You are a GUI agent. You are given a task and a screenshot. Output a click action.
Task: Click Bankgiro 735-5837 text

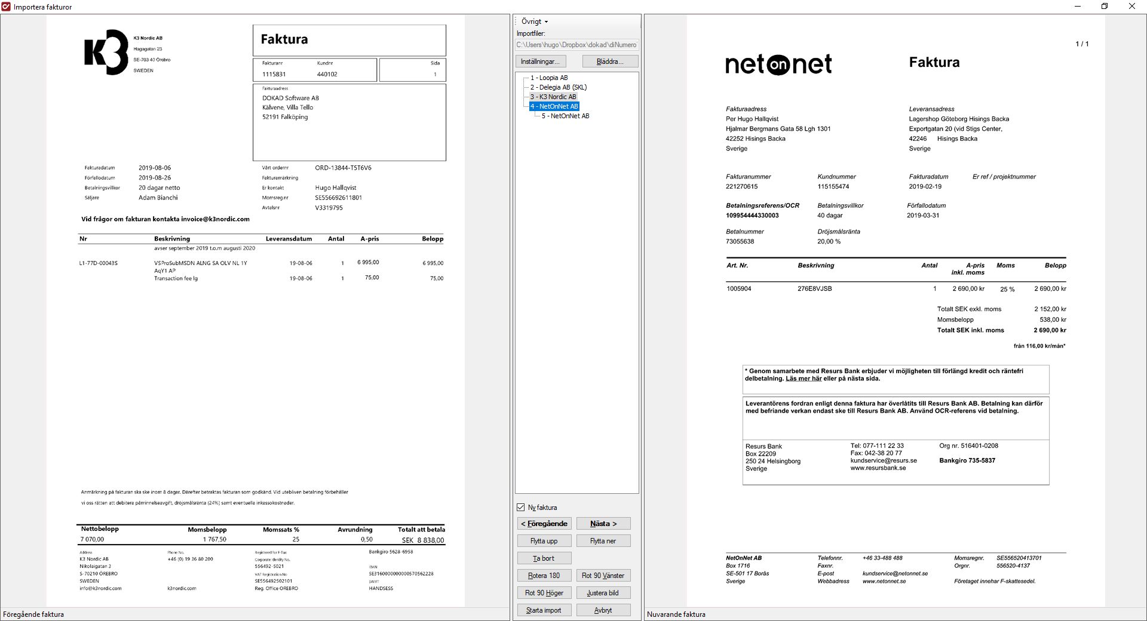[x=967, y=460]
